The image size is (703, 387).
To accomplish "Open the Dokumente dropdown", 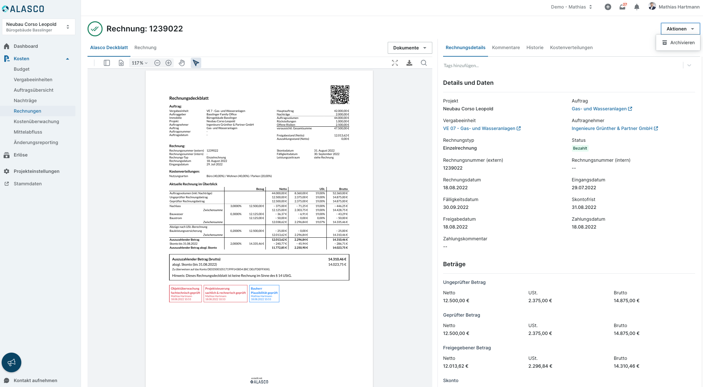I will pyautogui.click(x=410, y=48).
